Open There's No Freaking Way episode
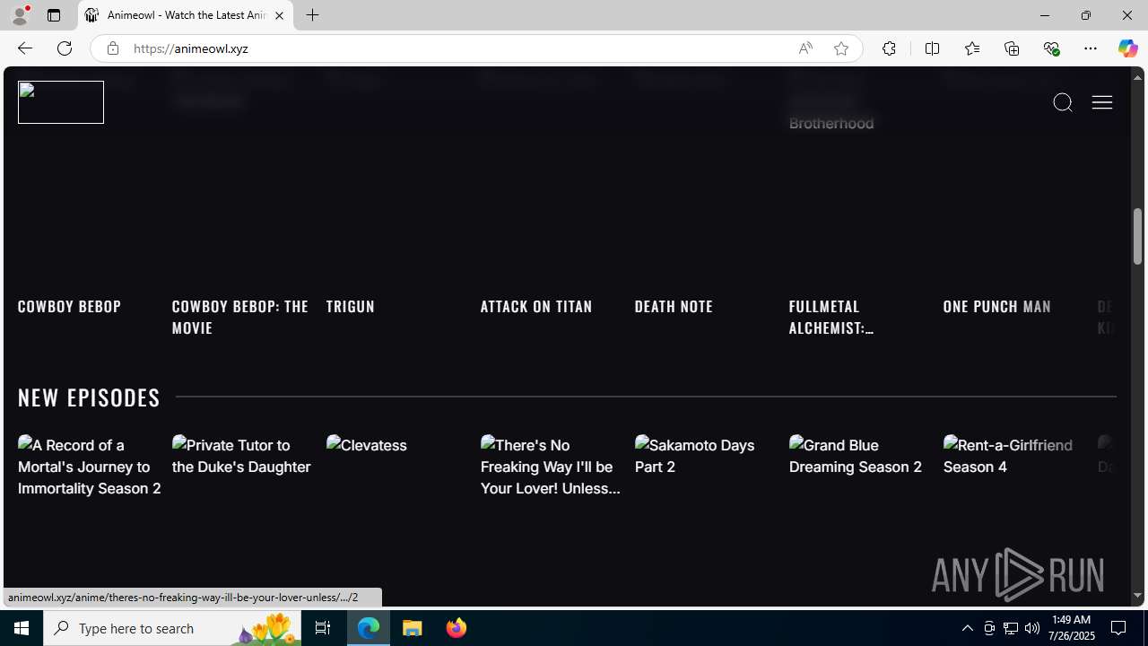 [551, 467]
